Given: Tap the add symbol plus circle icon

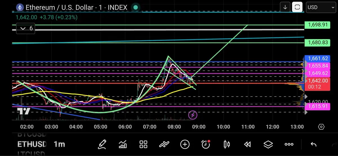Looking at the screenshot, I should pos(185,144).
